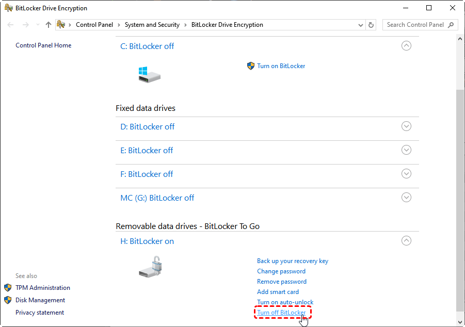This screenshot has width=465, height=327.
Task: Collapse the H: BitLocker on section
Action: click(406, 241)
